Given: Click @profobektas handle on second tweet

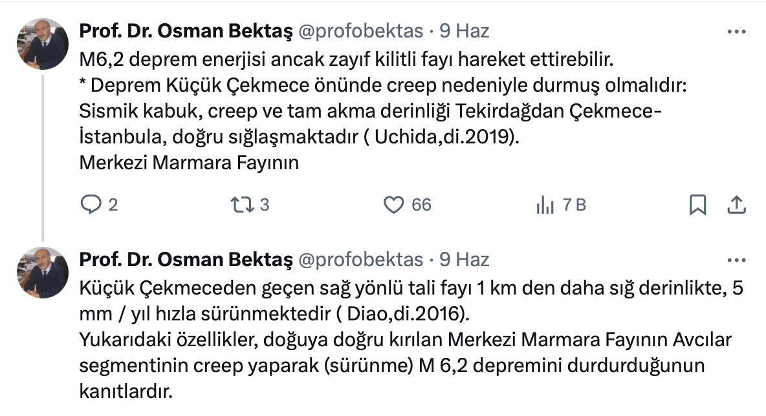Looking at the screenshot, I should coord(360,259).
